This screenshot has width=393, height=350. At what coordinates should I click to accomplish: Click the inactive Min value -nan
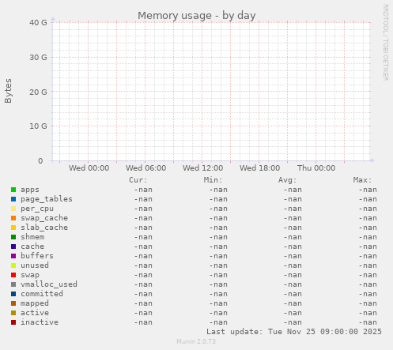point(218,322)
